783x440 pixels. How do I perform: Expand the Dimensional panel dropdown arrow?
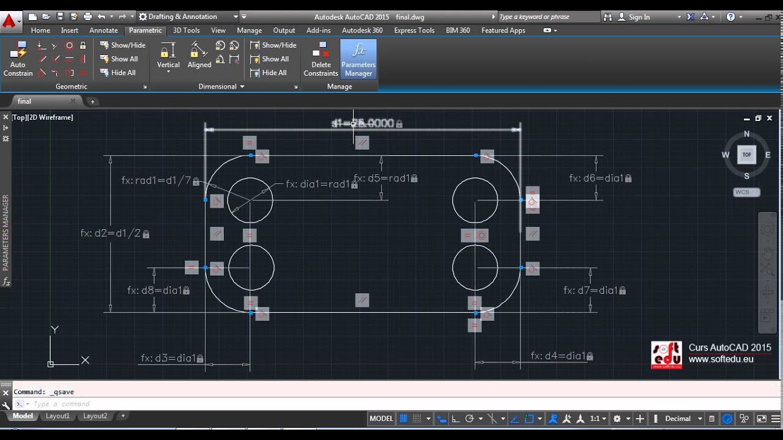[242, 87]
